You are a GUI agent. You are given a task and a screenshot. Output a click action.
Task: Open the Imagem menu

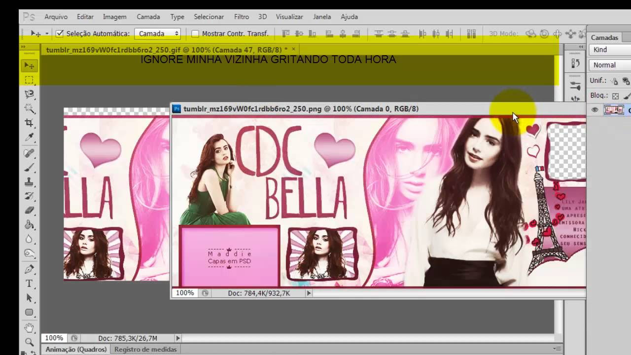pos(115,17)
